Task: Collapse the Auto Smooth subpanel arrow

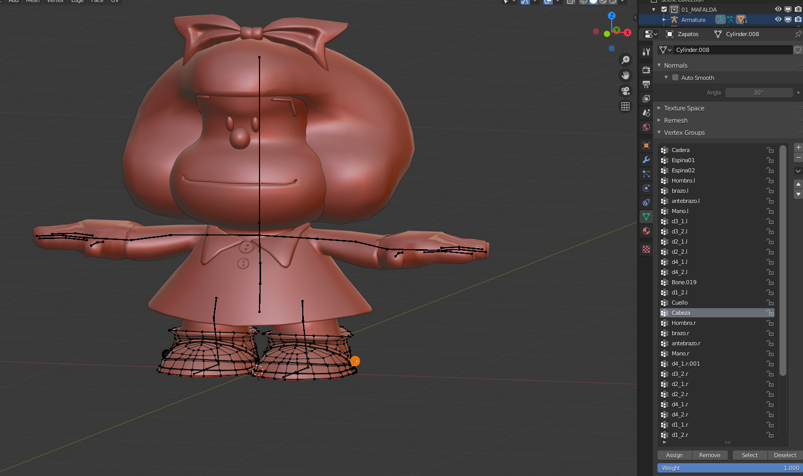Action: tap(666, 77)
